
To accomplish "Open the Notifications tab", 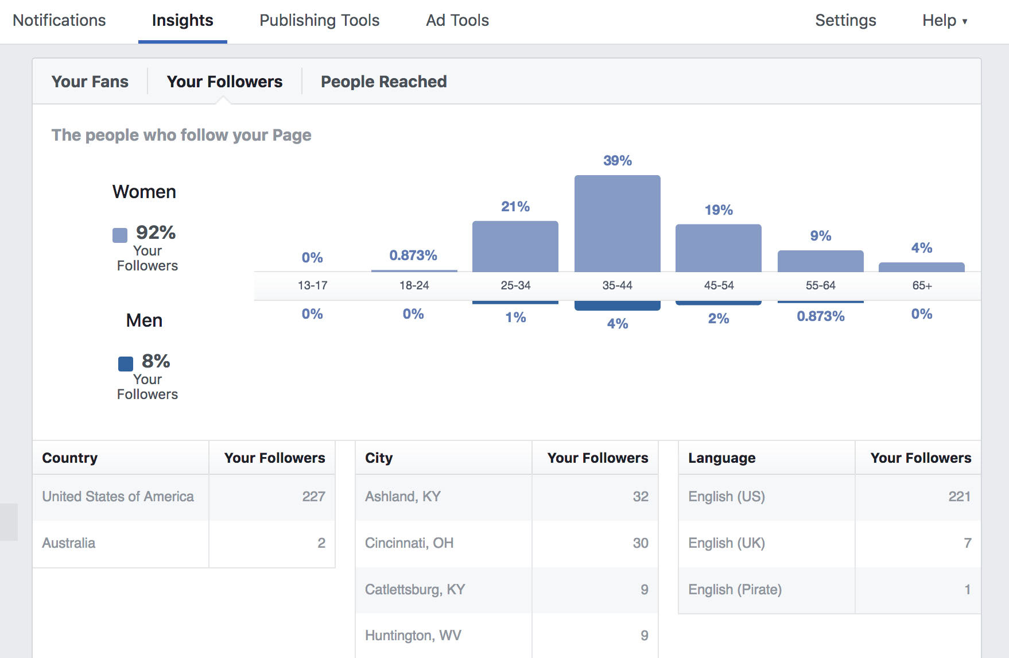I will click(x=59, y=21).
